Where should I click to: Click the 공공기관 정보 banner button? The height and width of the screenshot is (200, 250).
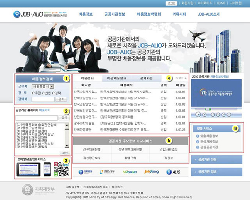[217, 172]
